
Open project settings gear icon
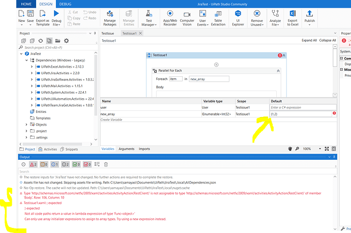[x=66, y=41]
